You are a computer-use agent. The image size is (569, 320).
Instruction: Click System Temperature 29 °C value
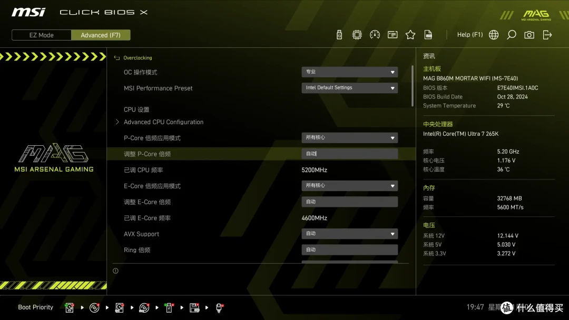coord(503,105)
